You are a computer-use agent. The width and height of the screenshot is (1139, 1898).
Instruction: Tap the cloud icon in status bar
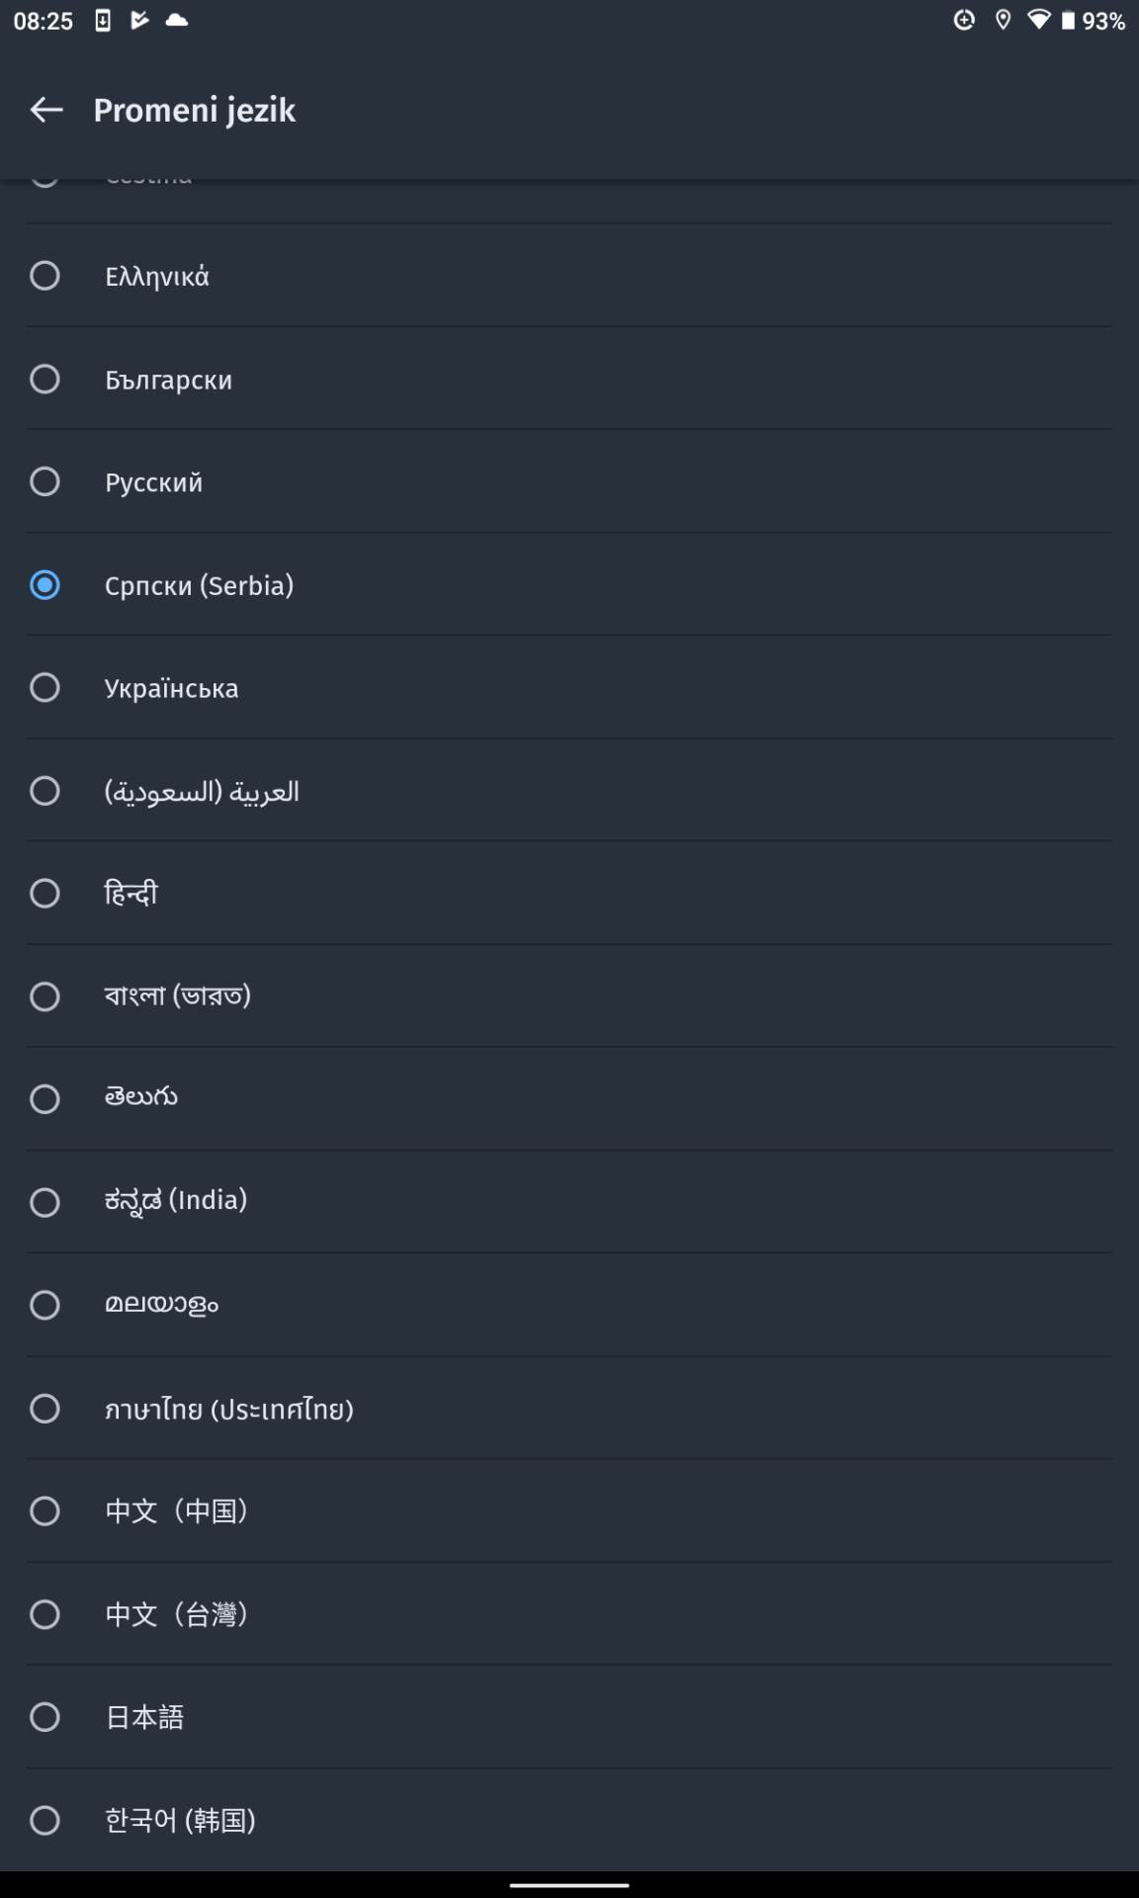[177, 20]
